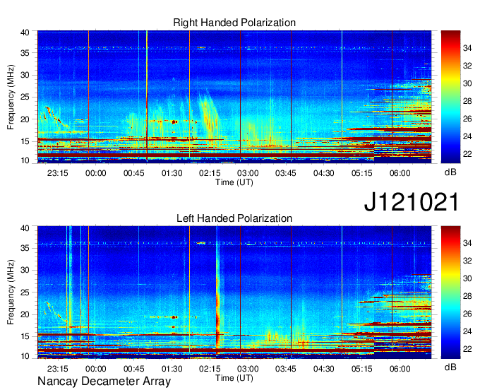Click the 40 MHz tick on Left Handed plot
The width and height of the screenshot is (480, 390).
coord(25,228)
